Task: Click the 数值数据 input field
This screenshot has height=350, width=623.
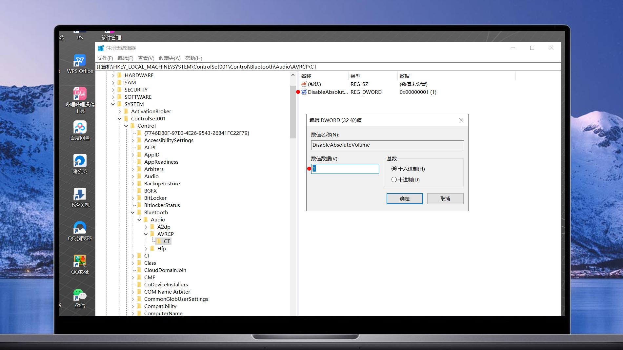Action: 345,169
